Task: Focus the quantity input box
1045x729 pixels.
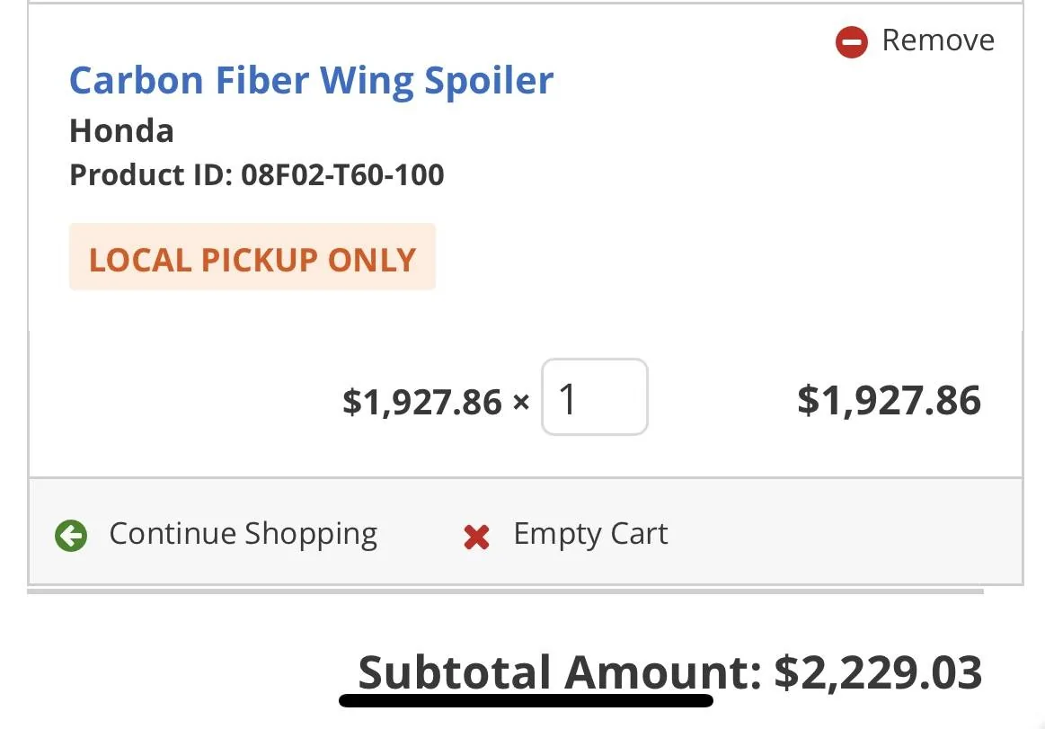Action: (594, 398)
